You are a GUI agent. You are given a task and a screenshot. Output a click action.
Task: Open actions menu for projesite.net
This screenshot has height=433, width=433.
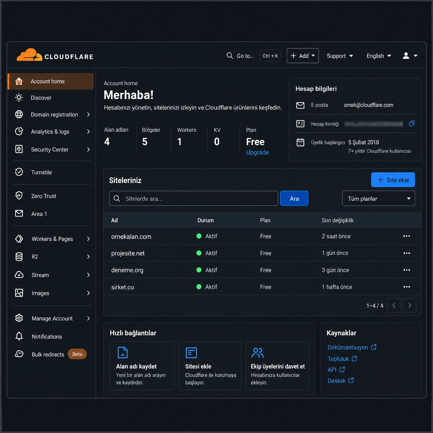(x=406, y=253)
